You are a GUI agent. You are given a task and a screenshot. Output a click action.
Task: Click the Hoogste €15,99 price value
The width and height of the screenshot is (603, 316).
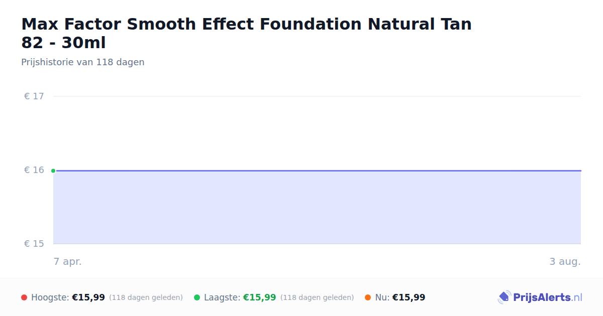pyautogui.click(x=88, y=297)
